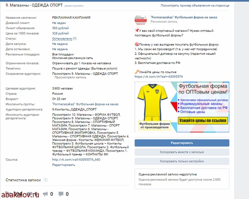249x199 pixels.
Task: Click the statistics help question mark icon
Action: point(46,180)
